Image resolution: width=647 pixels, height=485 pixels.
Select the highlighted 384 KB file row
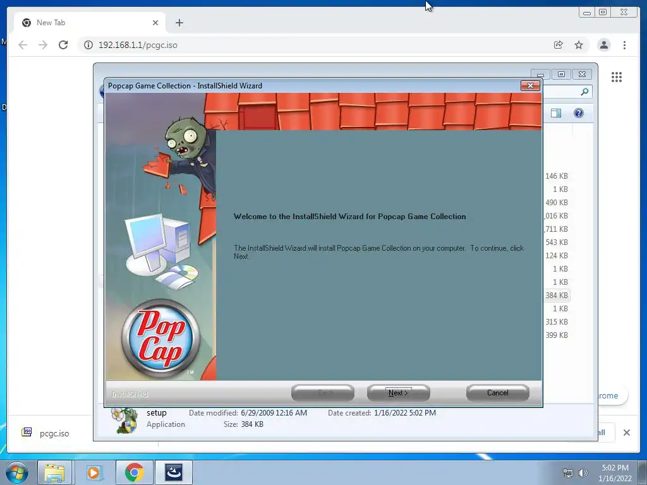click(x=557, y=296)
